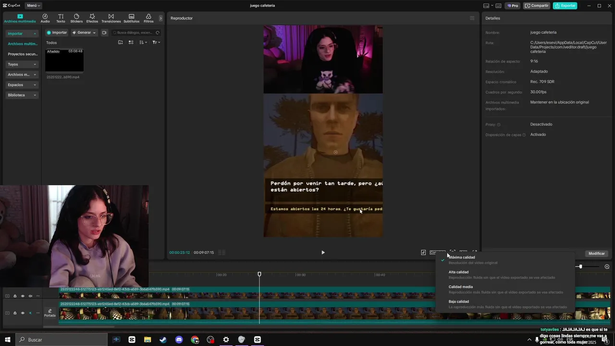Toggle muted audio icon on lower track
The image size is (615, 346).
tap(30, 313)
